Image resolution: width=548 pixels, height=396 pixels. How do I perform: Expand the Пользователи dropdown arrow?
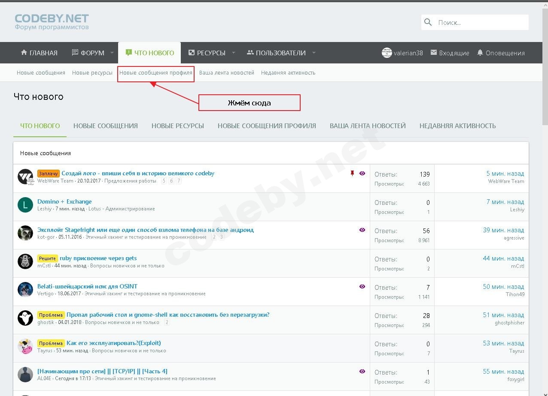click(314, 53)
